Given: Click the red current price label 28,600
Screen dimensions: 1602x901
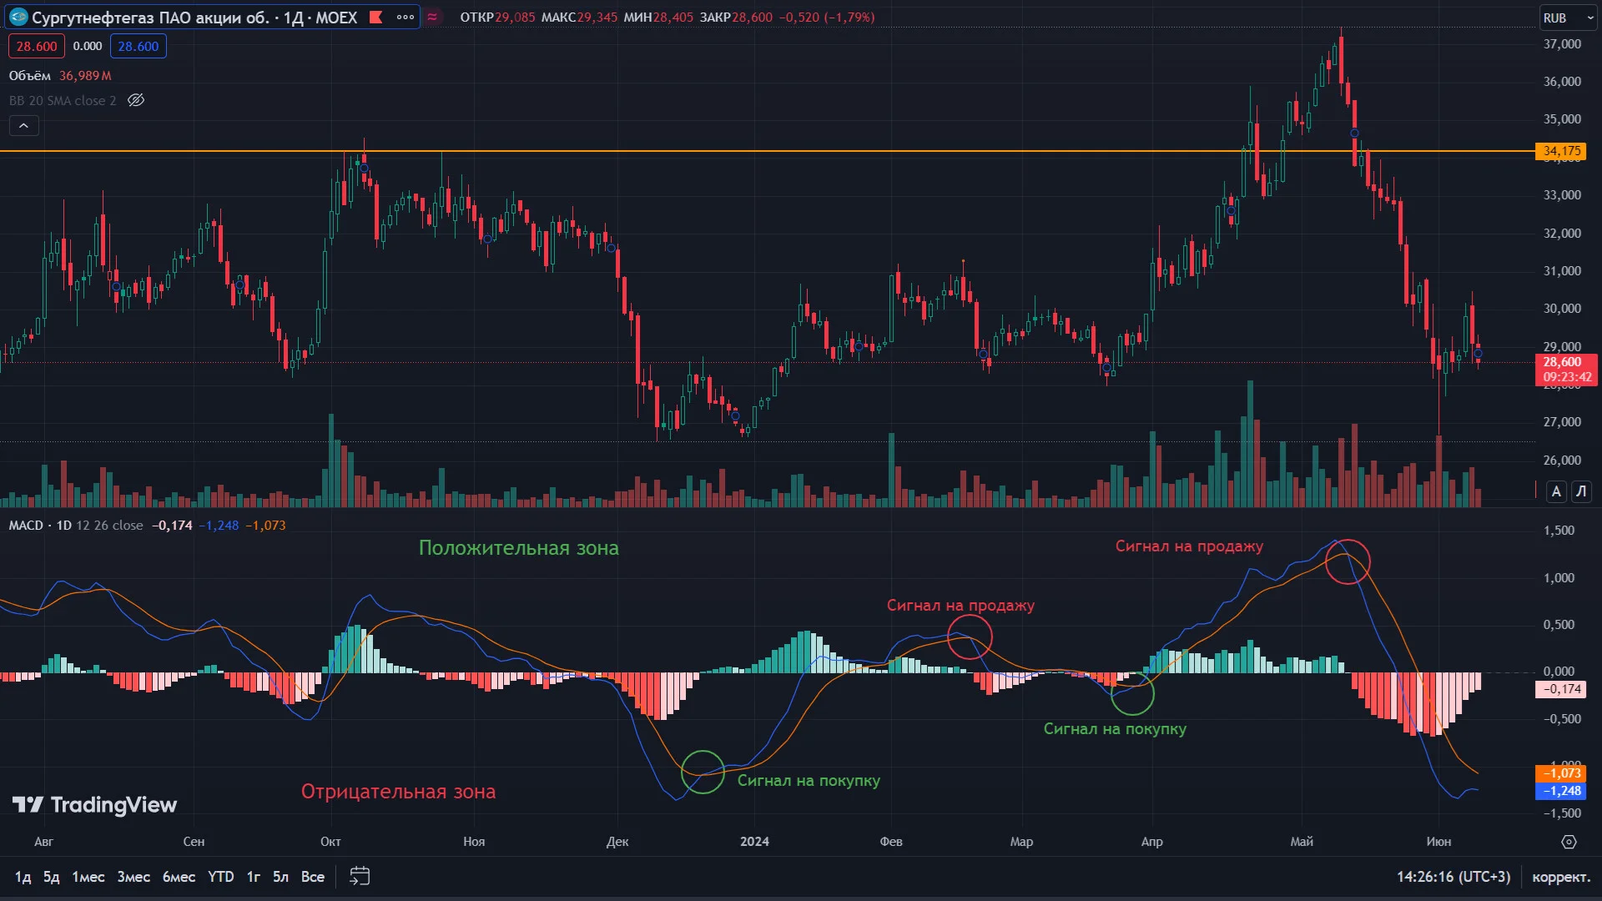Looking at the screenshot, I should 1566,370.
